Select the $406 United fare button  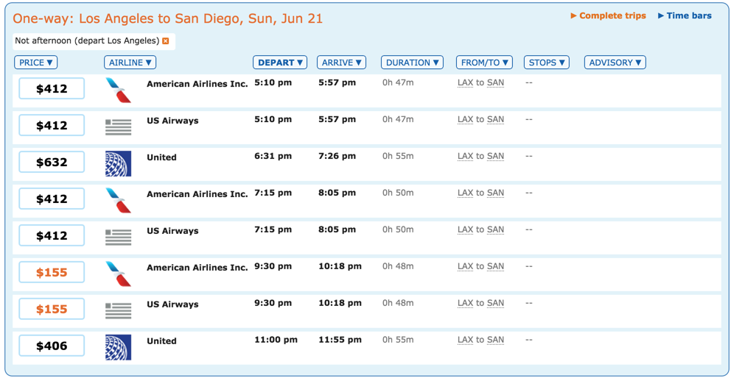pos(52,346)
